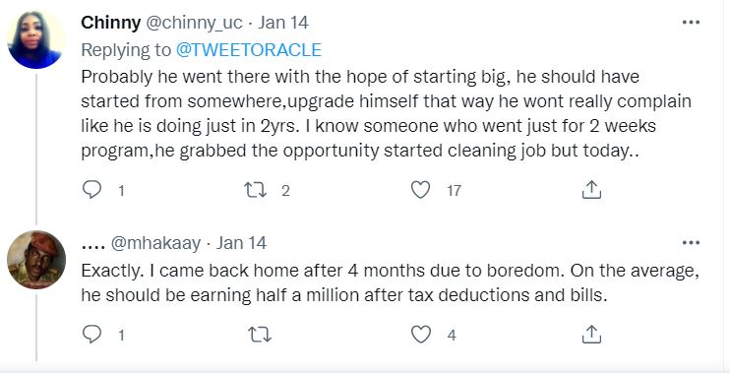Reply to Chinny's tweet via comment icon
The image size is (730, 373).
[91, 190]
